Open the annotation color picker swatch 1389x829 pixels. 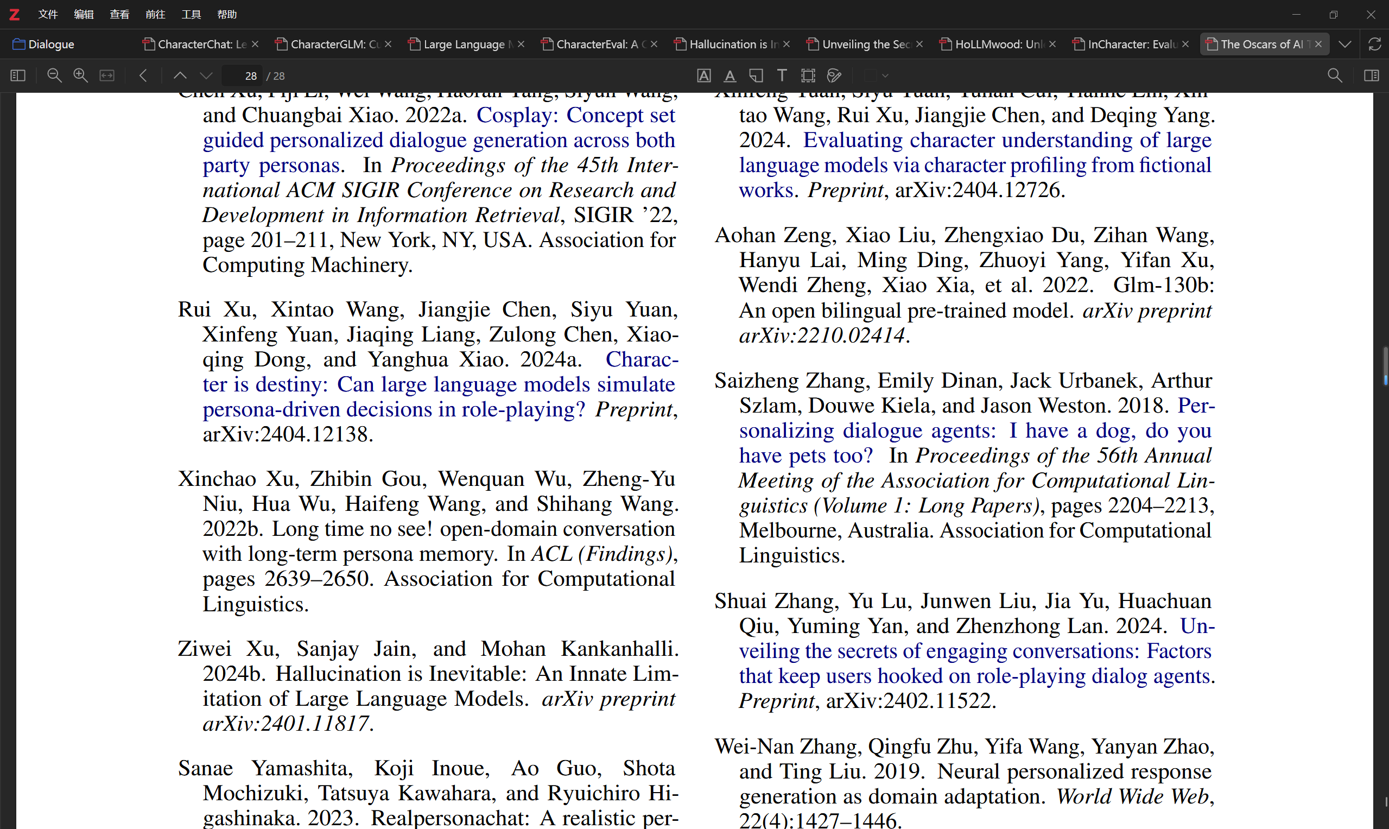click(871, 75)
